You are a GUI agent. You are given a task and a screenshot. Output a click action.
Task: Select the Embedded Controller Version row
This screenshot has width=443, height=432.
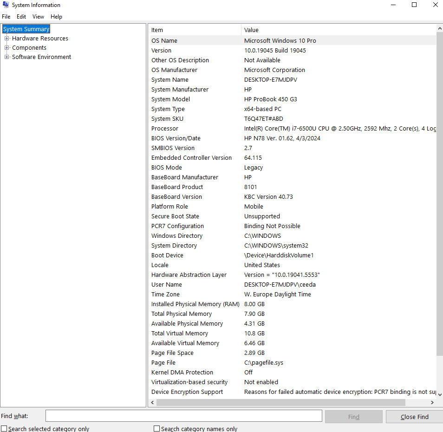pos(292,157)
